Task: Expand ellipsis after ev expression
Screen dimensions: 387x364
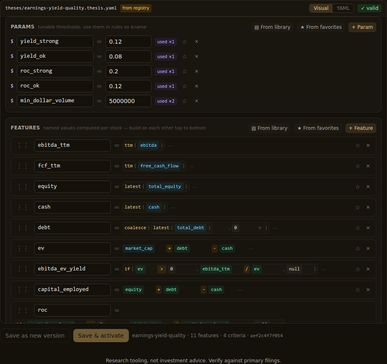Action: pyautogui.click(x=251, y=249)
